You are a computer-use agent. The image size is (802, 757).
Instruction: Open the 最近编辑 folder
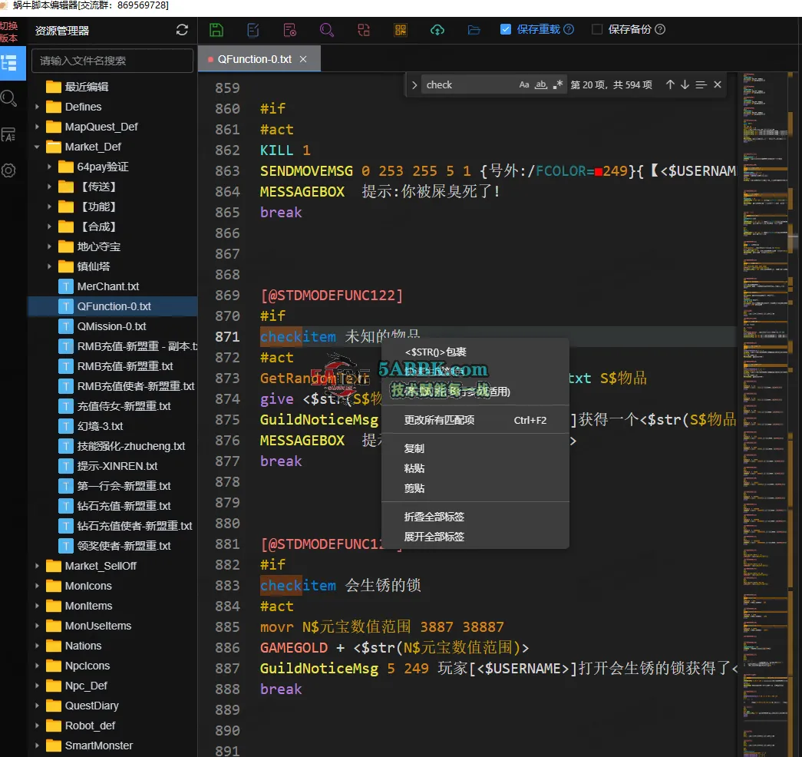87,87
